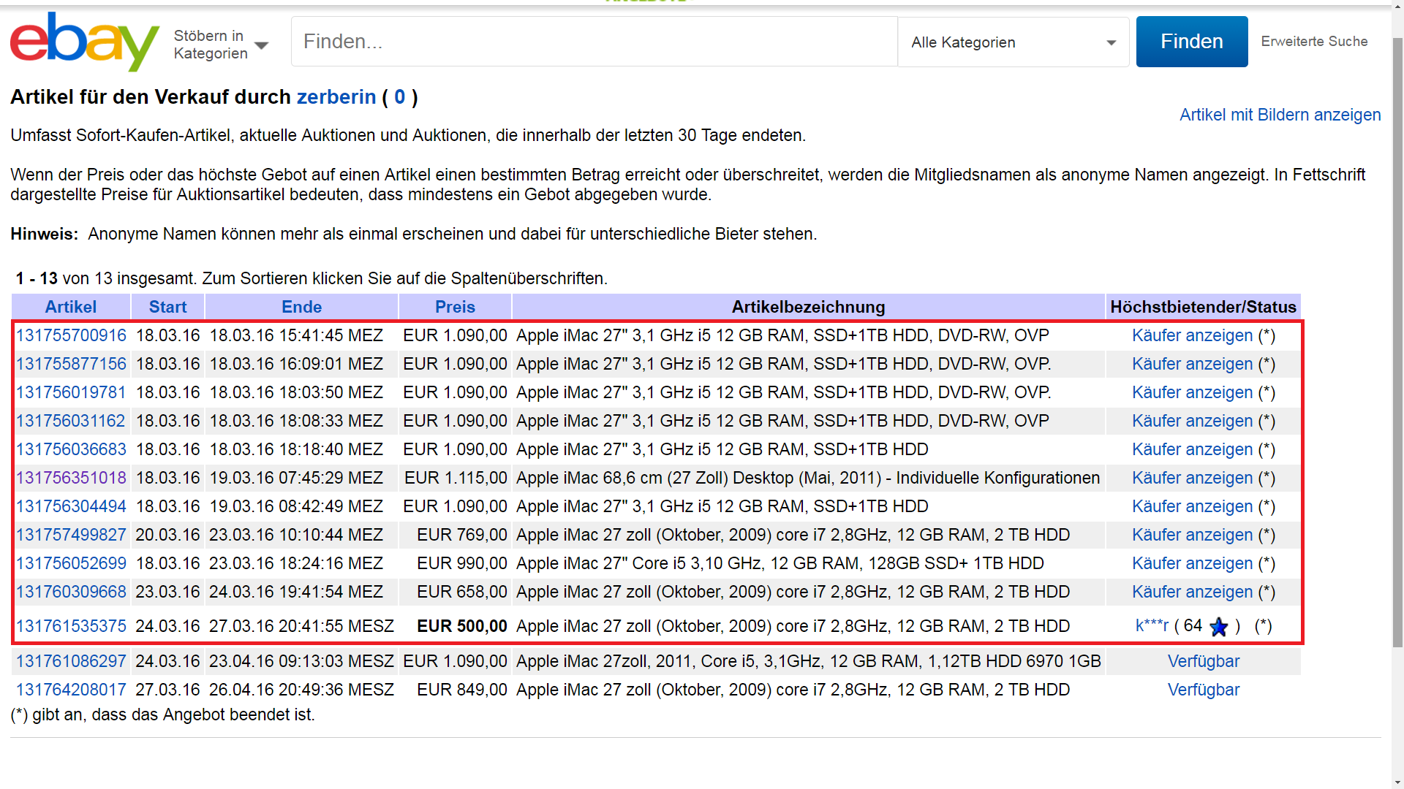Screen dimensions: 1404x789
Task: Sort by the Ende column header
Action: (x=302, y=307)
